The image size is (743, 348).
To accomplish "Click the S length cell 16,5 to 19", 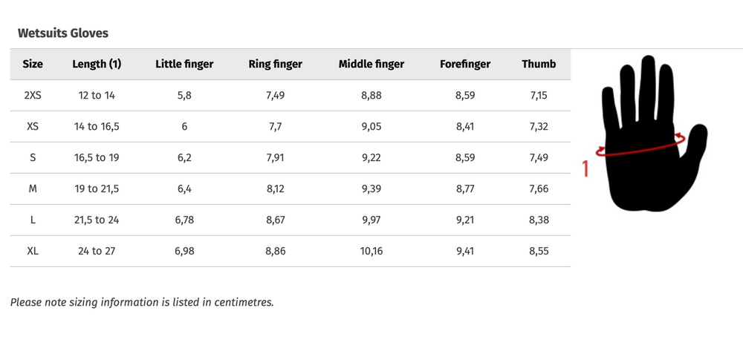I will pos(97,157).
